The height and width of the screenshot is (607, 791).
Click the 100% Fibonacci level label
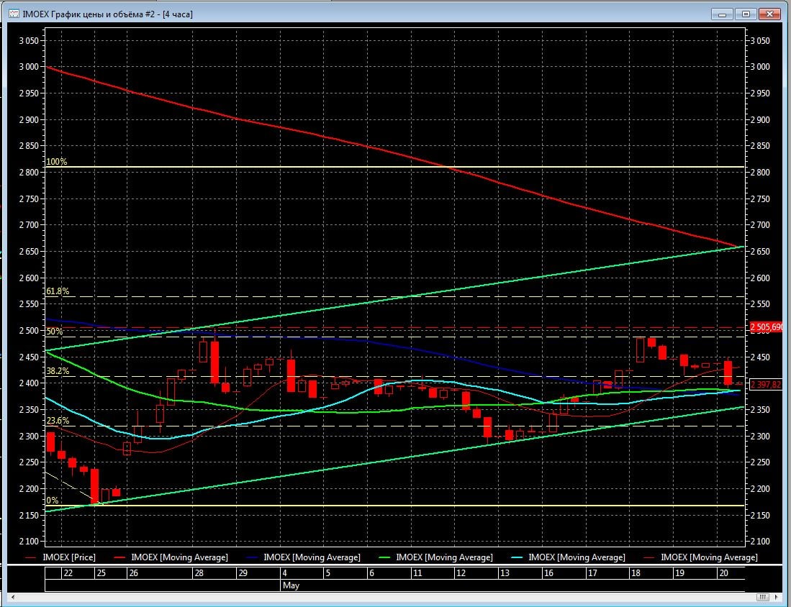[x=56, y=162]
